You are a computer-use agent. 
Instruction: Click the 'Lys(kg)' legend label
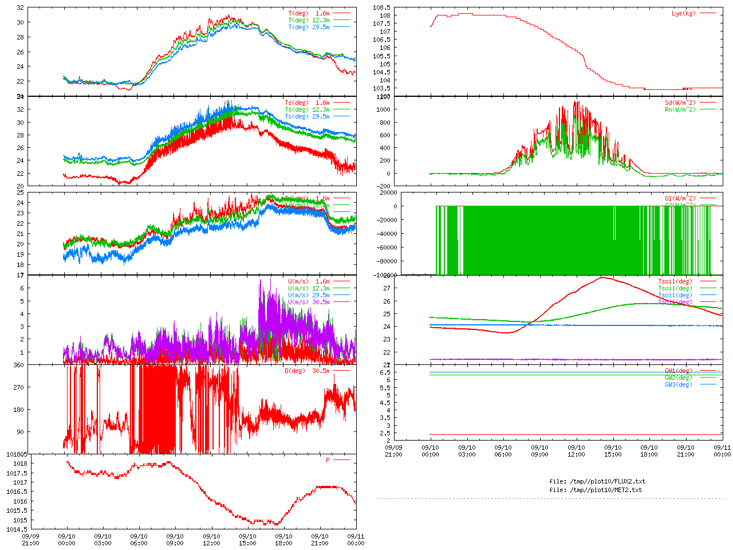tap(684, 13)
